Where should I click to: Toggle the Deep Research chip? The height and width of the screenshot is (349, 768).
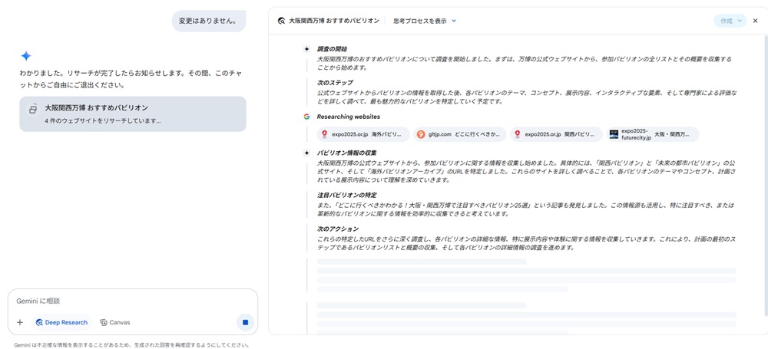[x=61, y=323]
